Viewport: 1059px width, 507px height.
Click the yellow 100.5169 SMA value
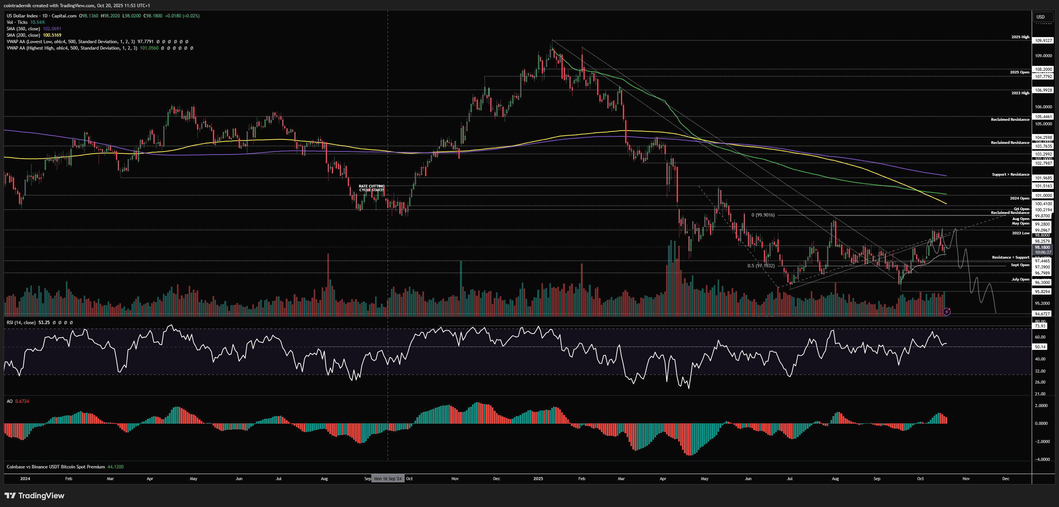[x=52, y=35]
